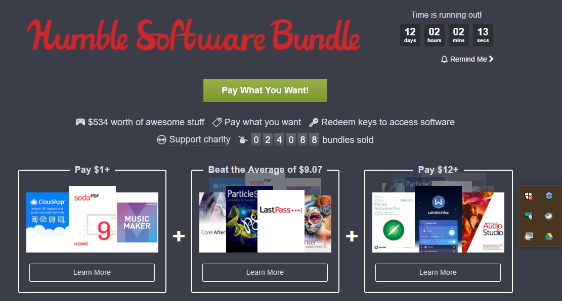Click the price tag icon beside Pay what you want
The height and width of the screenshot is (301, 562).
pyautogui.click(x=217, y=122)
